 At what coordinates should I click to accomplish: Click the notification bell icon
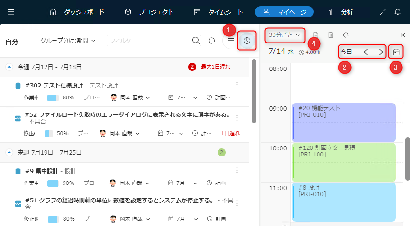[x=397, y=12]
